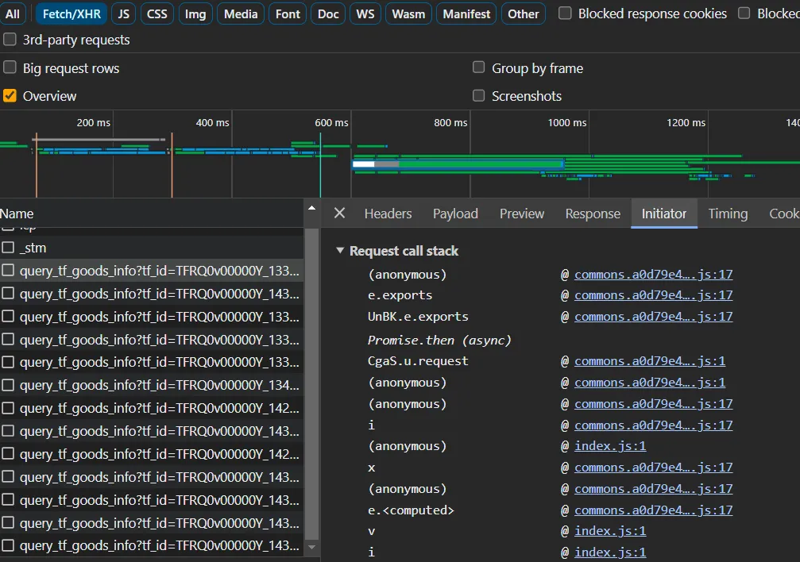Turn on Screenshots capture
Viewport: 800px width, 562px height.
click(478, 95)
